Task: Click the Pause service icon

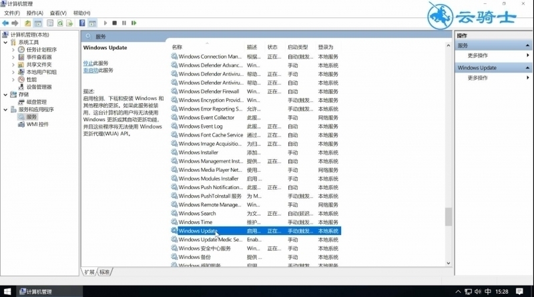Action: 124,23
